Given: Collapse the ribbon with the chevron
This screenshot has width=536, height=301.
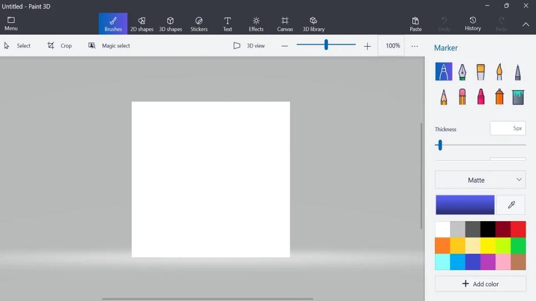Looking at the screenshot, I should (x=525, y=24).
